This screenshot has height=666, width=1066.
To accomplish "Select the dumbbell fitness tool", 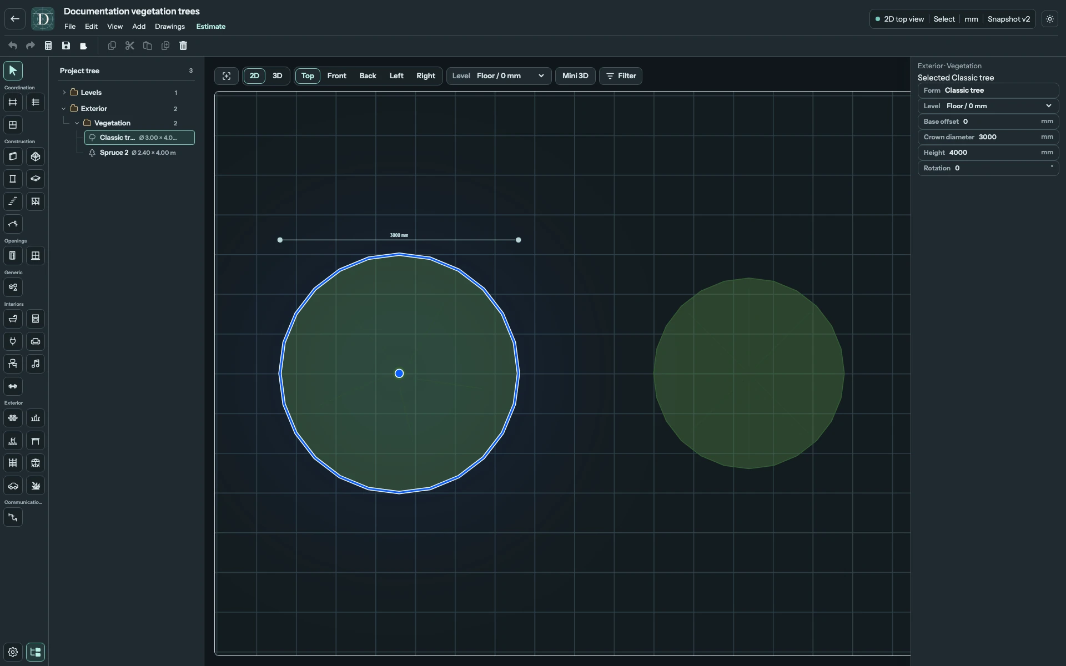I will coord(13,386).
